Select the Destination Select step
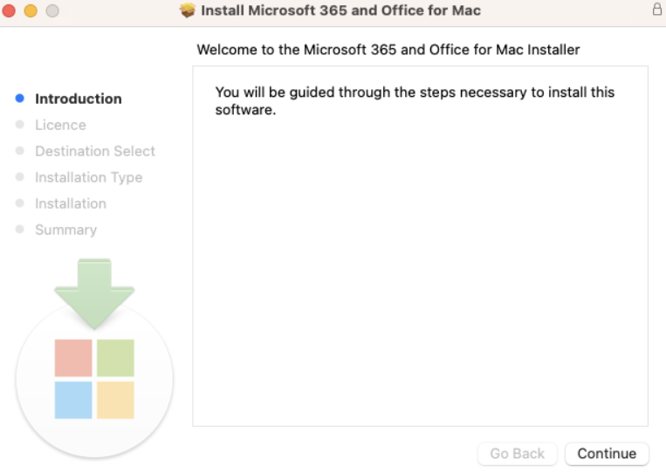The height and width of the screenshot is (473, 666). click(x=95, y=151)
